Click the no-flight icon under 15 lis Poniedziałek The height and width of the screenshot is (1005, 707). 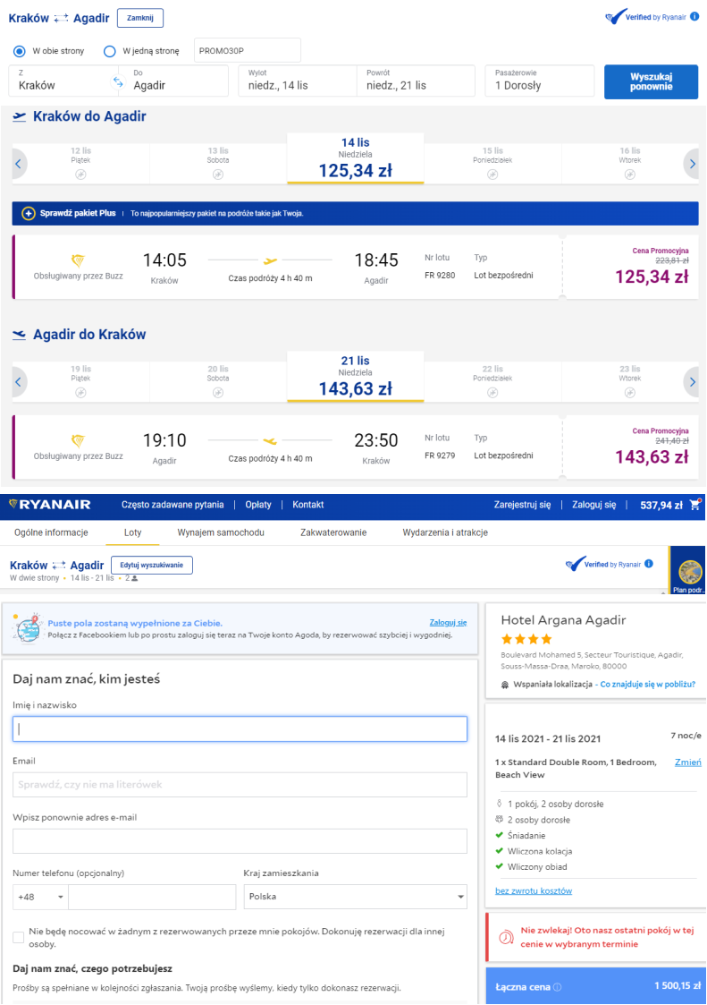[492, 175]
